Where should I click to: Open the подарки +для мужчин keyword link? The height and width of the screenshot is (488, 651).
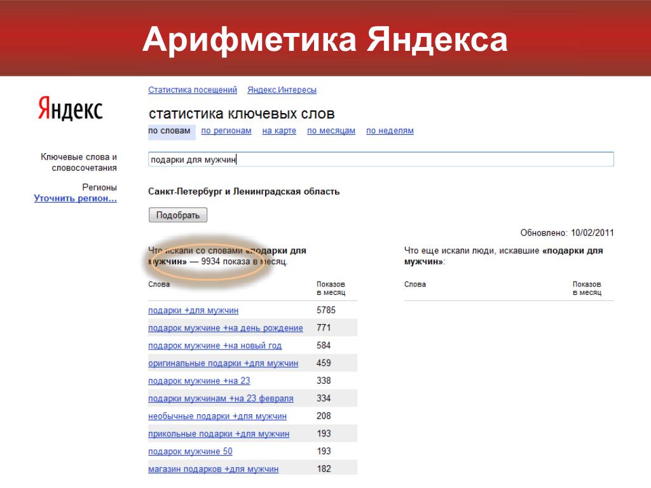(x=193, y=310)
